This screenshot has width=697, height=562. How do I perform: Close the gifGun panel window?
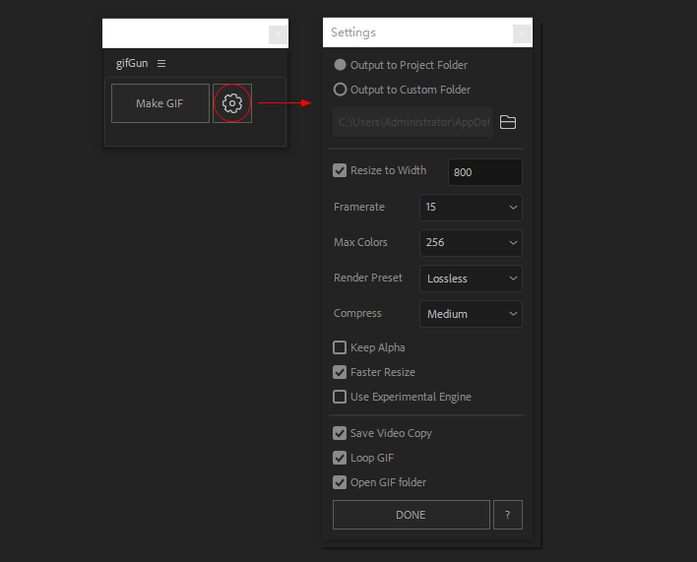pyautogui.click(x=278, y=34)
